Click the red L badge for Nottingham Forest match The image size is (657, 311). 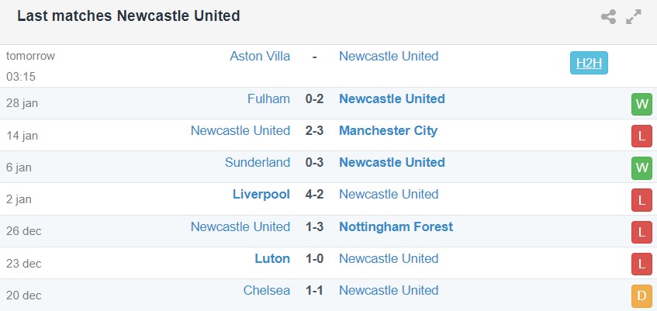point(641,231)
